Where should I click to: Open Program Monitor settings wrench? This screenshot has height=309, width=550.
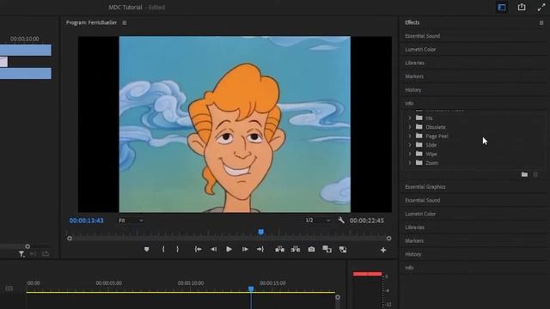(x=341, y=221)
